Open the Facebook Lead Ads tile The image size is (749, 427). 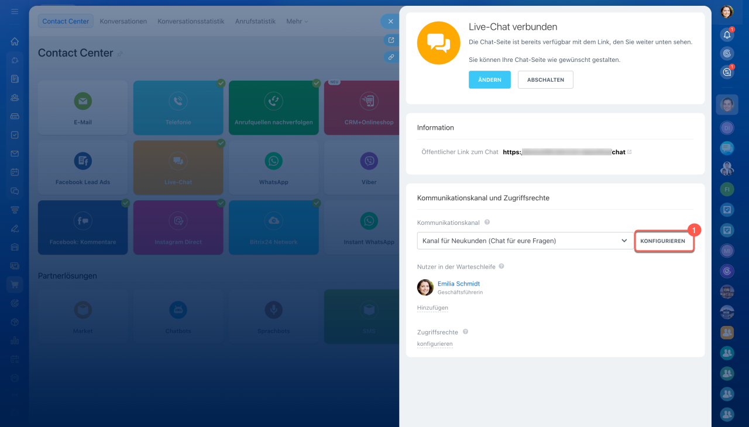pyautogui.click(x=83, y=168)
